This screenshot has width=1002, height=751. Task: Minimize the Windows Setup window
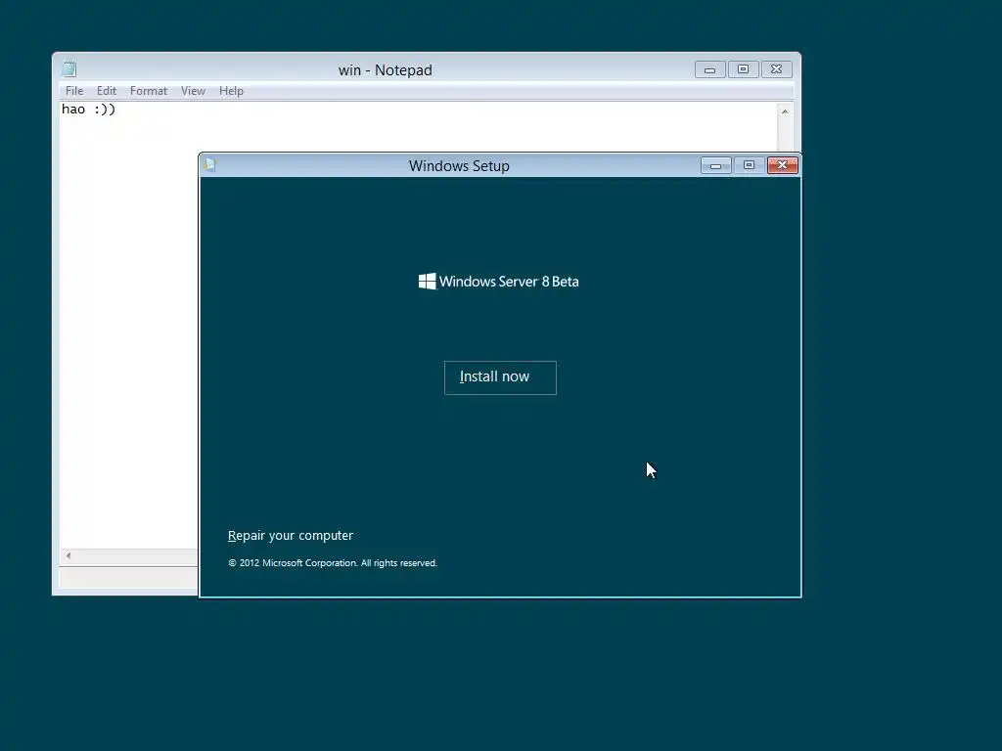(715, 165)
